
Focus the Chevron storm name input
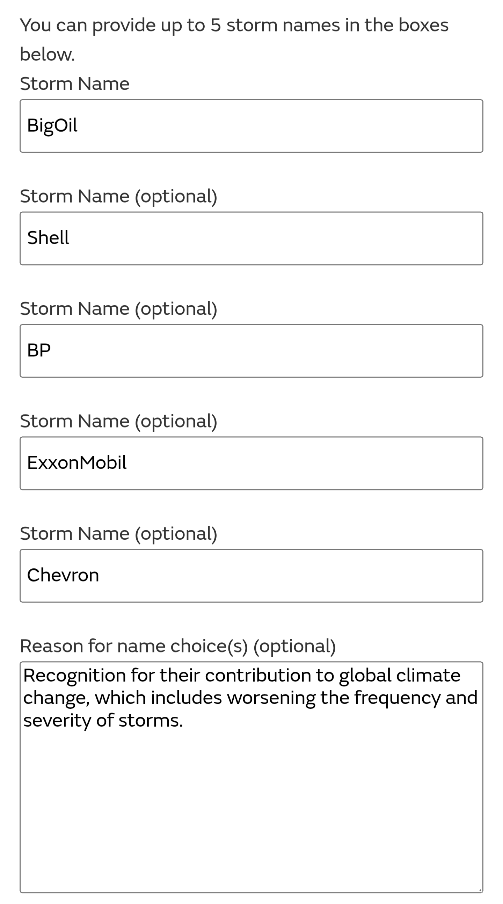click(251, 576)
